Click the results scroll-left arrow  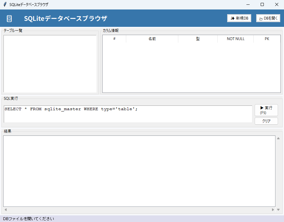(x=6, y=210)
